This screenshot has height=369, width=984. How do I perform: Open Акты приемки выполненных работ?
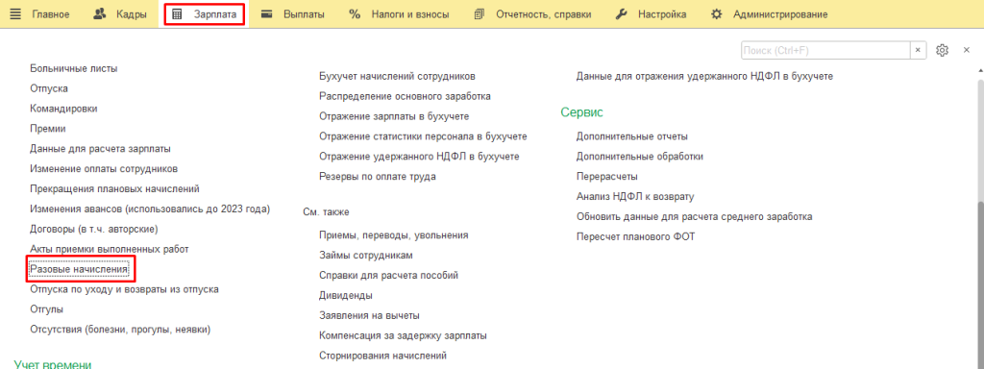click(x=110, y=249)
